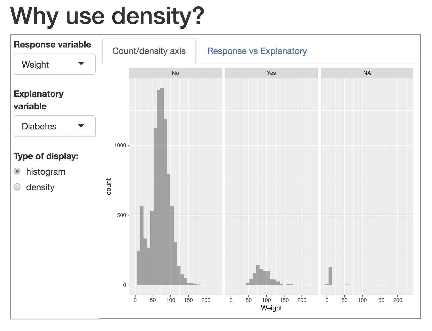This screenshot has width=432, height=331.
Task: Select the histogram display option
Action: [17, 171]
